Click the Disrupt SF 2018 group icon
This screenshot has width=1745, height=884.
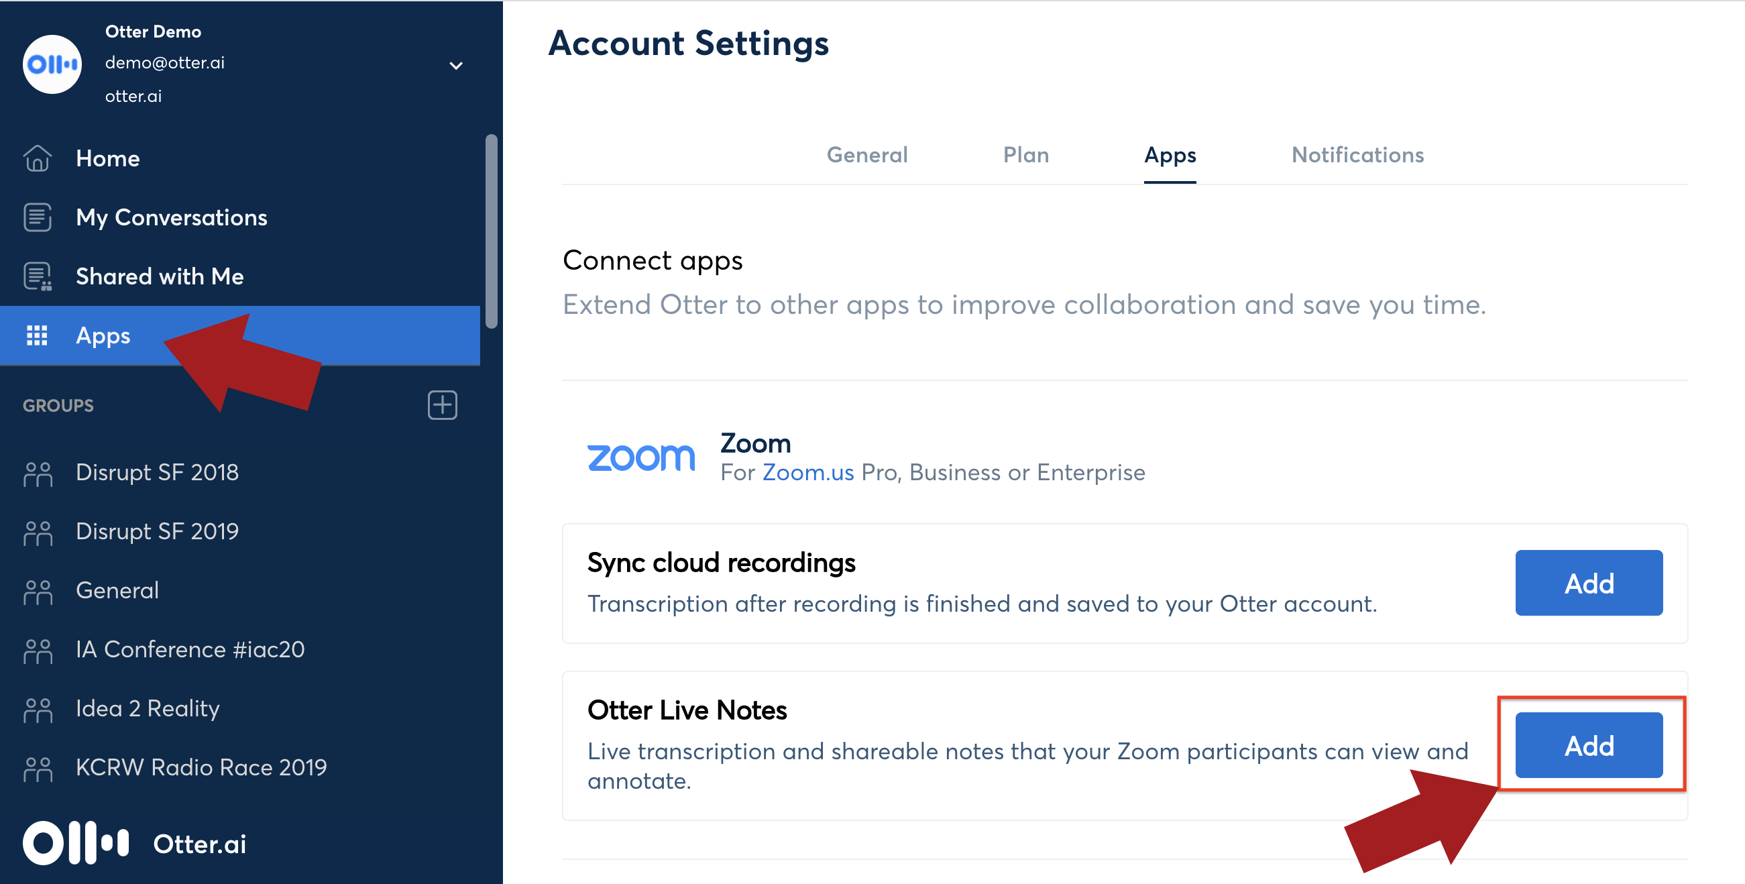click(38, 473)
